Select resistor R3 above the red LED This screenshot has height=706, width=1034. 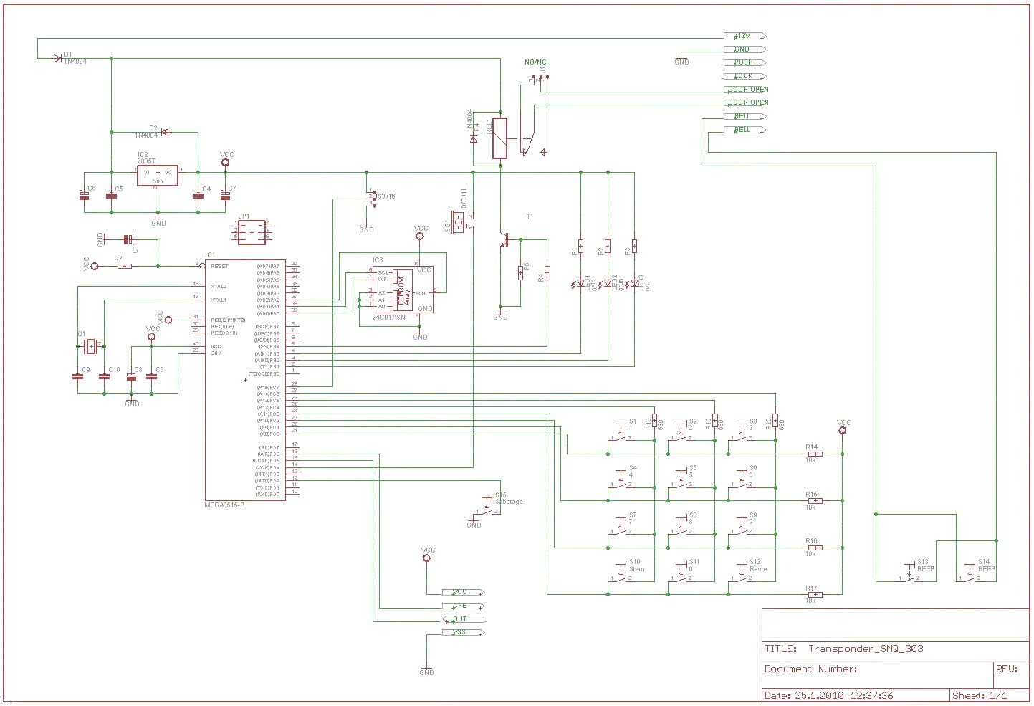(635, 247)
